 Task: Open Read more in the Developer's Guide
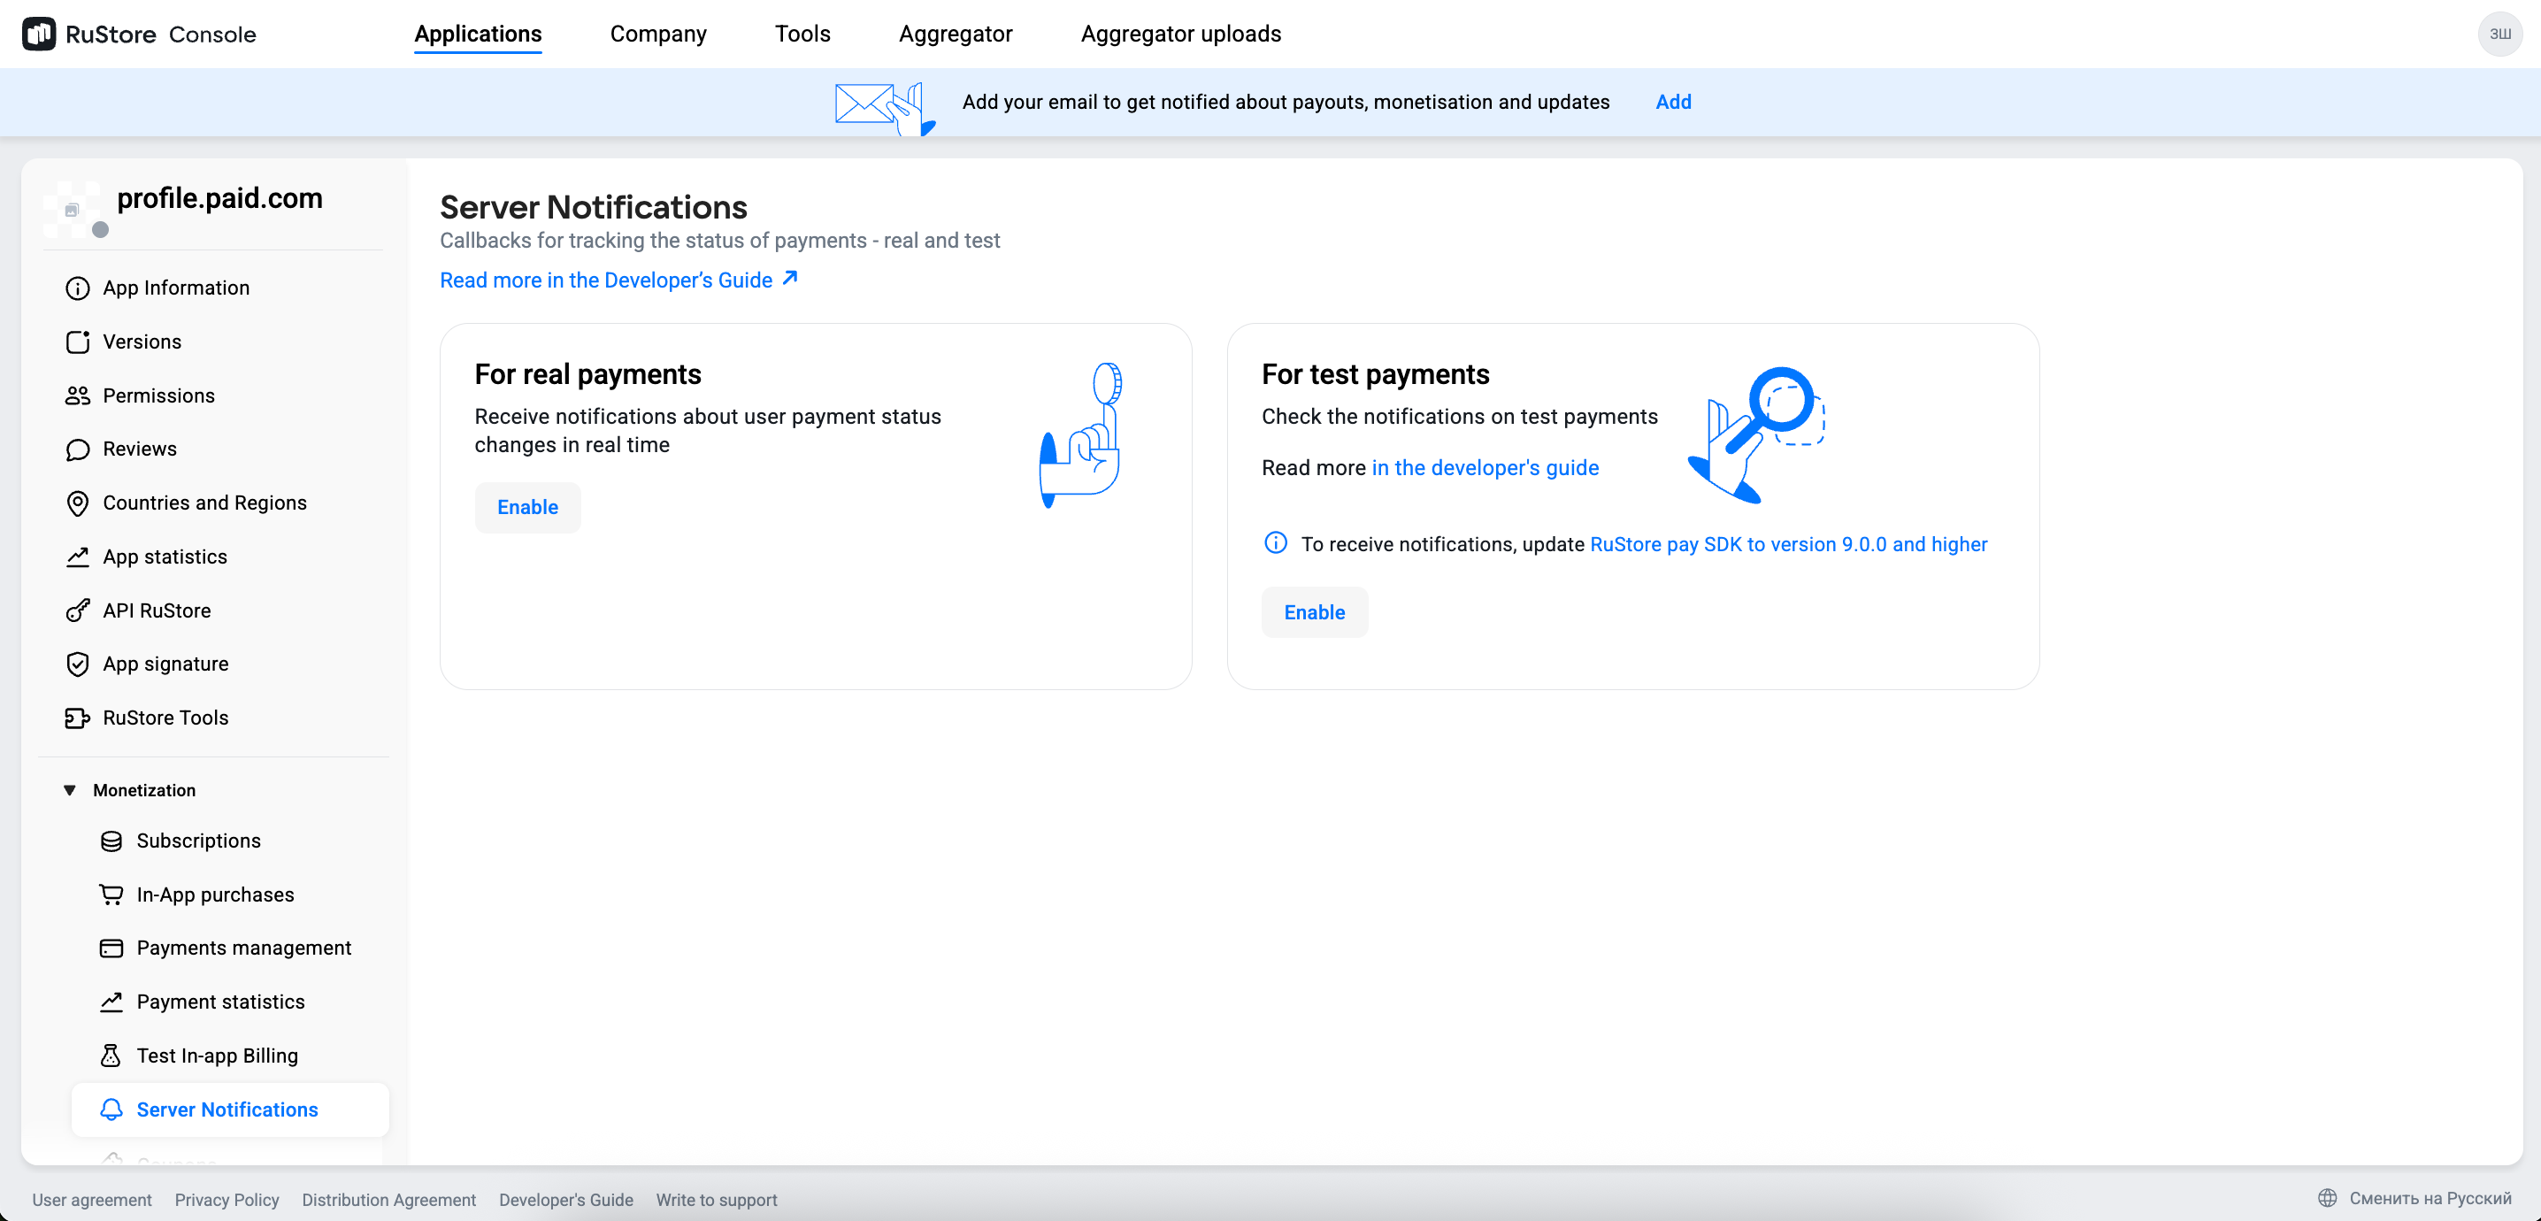pos(606,280)
